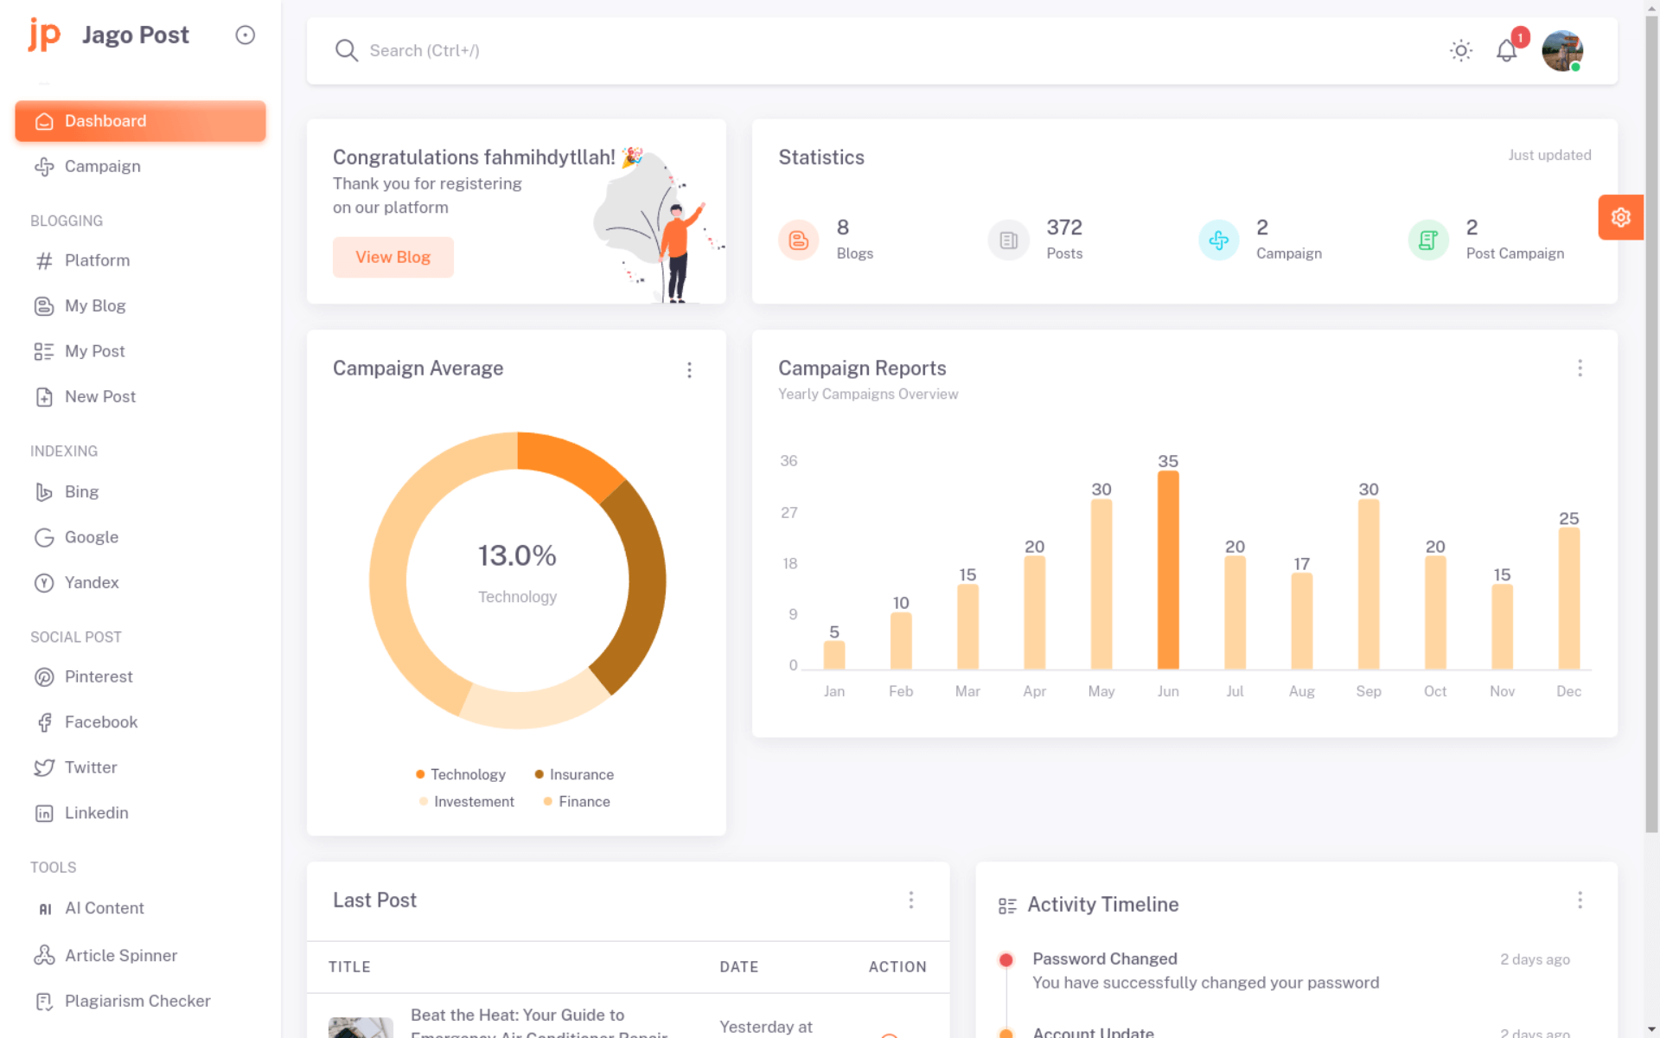
Task: Toggle light/dark theme sun icon
Action: 1461,51
